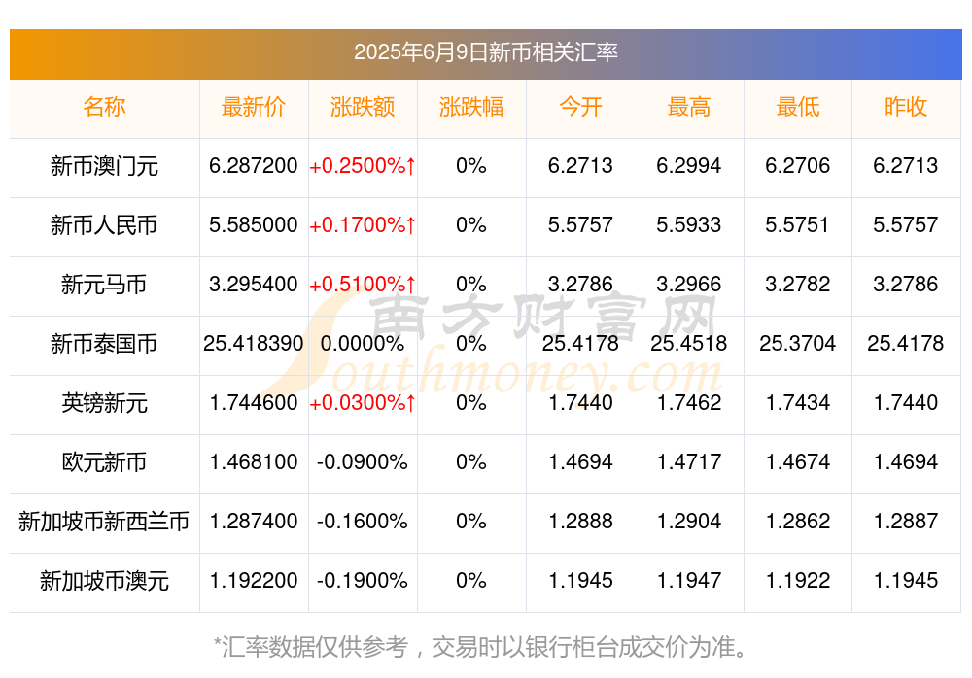The image size is (972, 678).
Task: Click the 昨收 column header
Action: pos(906,107)
